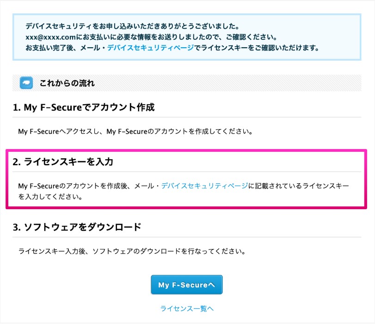Open デバイスセキュリティページ link in the blue notice box
375x324 pixels.
[150, 48]
